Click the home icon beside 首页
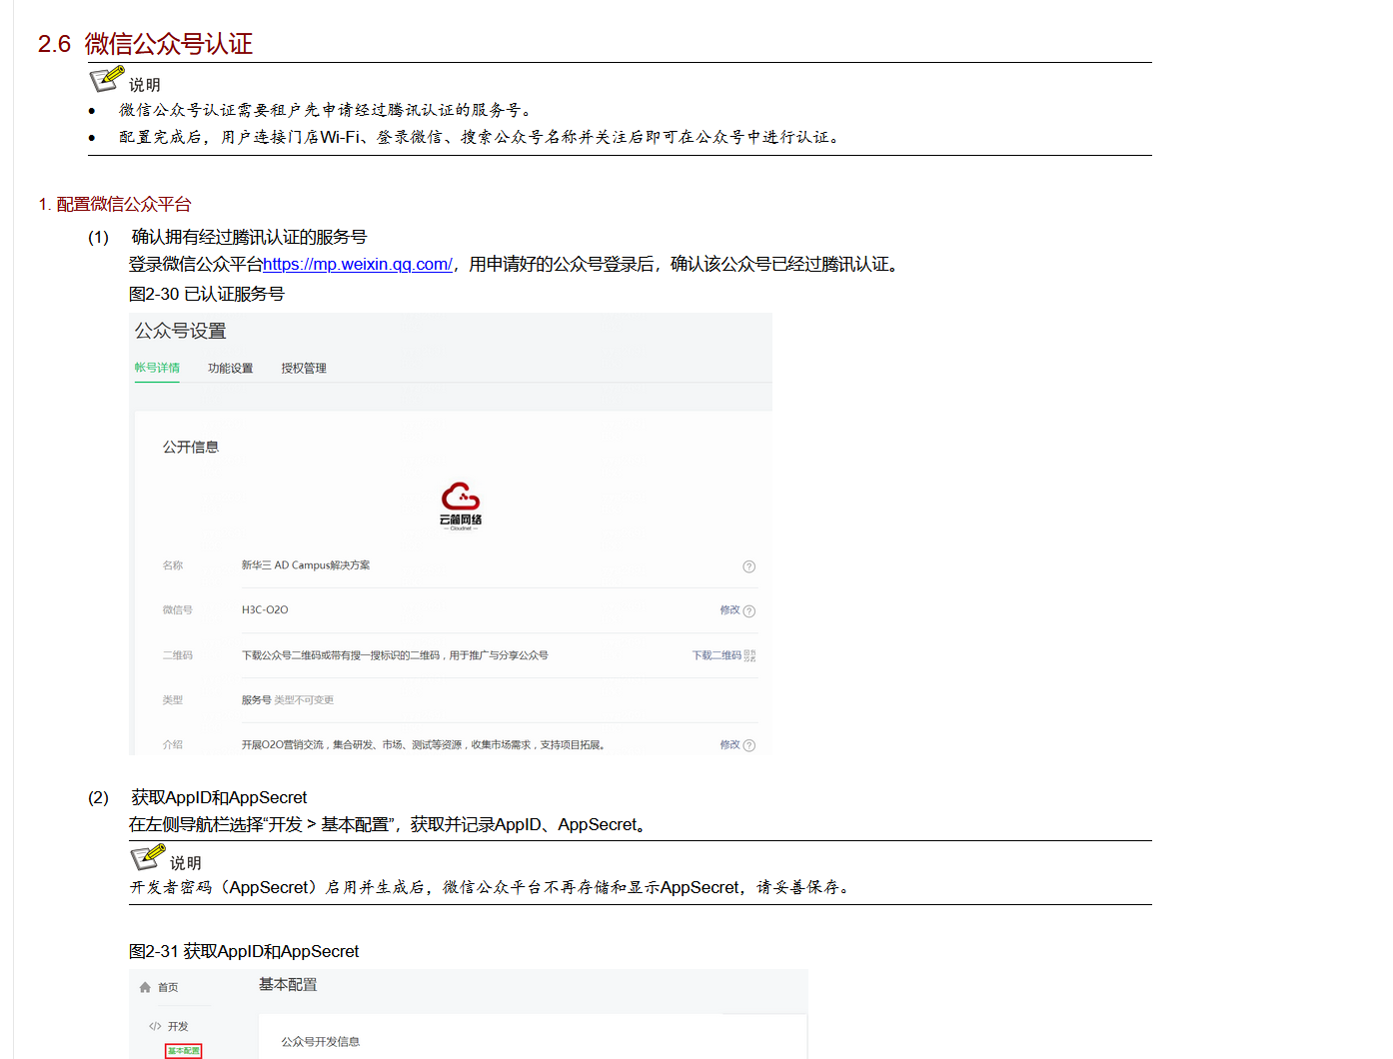The height and width of the screenshot is (1059, 1393). (145, 987)
